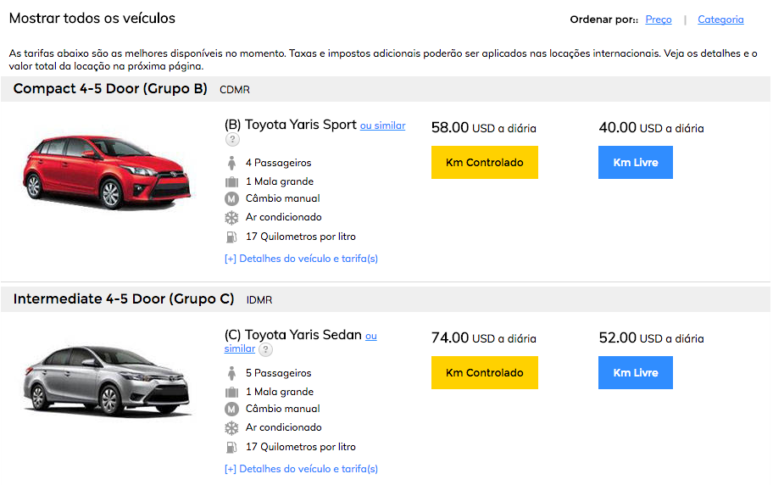The image size is (773, 485).
Task: Sort vehicles by Categoria
Action: 720,20
